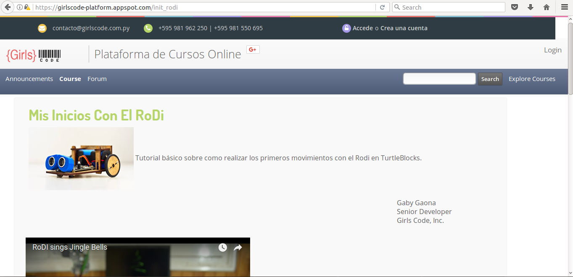Click the Crea una cuenta link

point(404,28)
